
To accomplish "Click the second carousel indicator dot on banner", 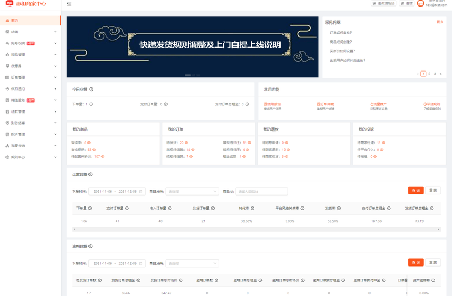I will [193, 75].
